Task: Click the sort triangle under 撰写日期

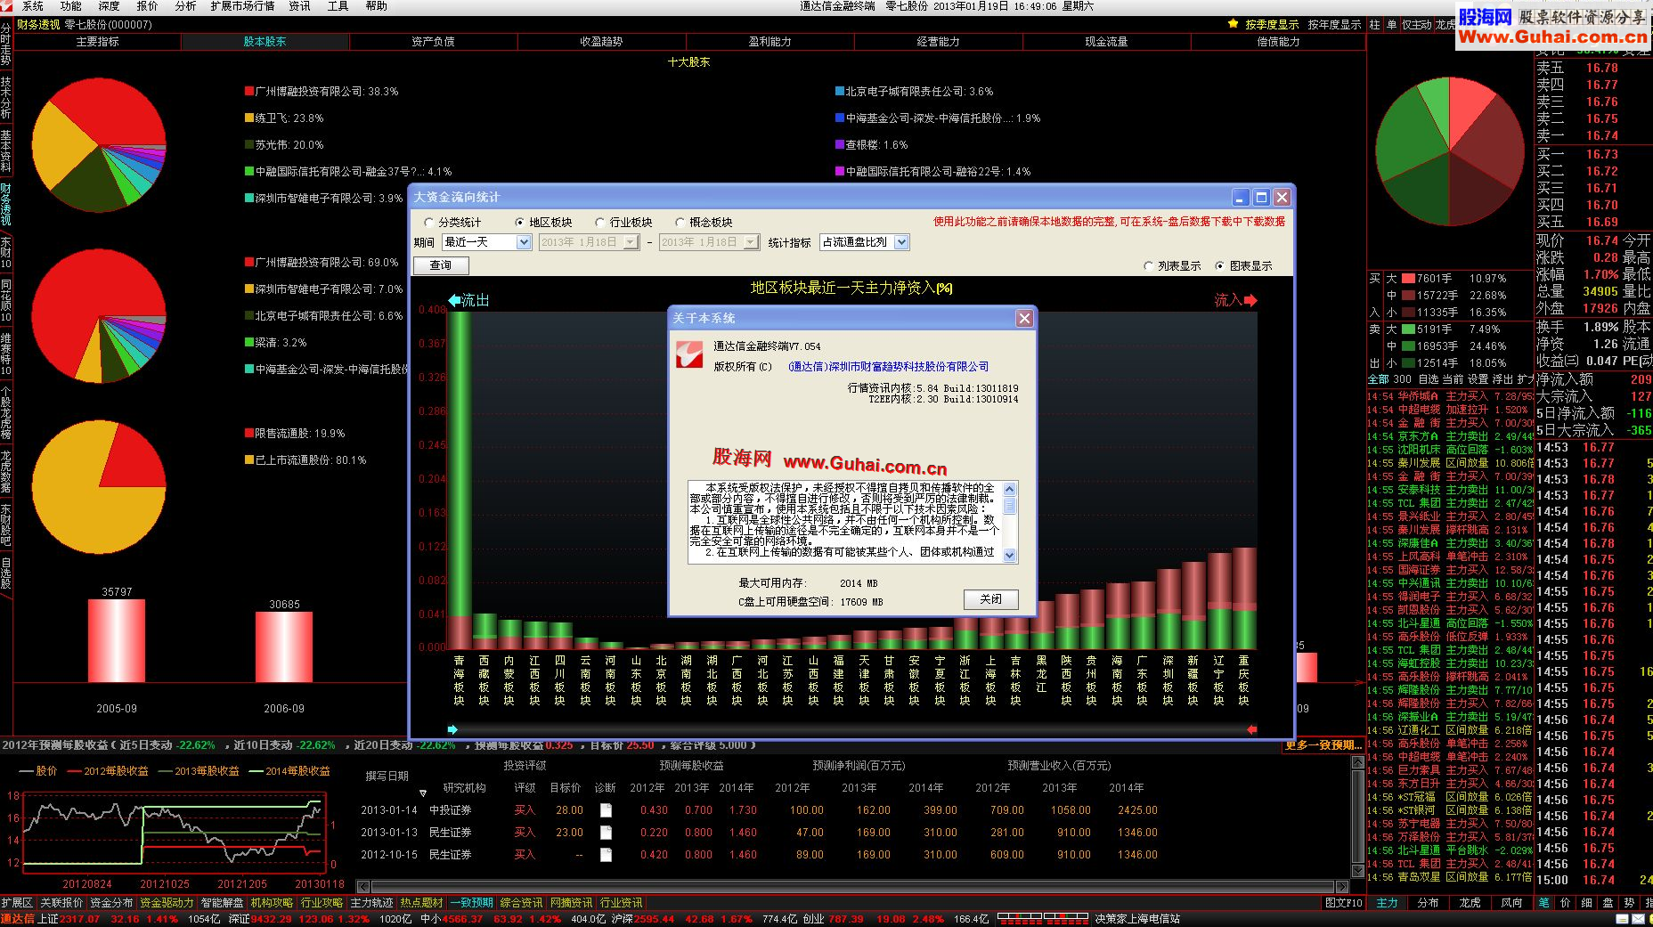Action: (x=423, y=793)
